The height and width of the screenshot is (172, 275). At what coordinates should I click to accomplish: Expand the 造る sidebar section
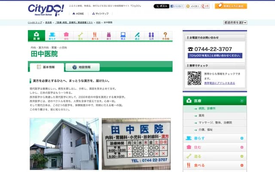tap(242, 157)
